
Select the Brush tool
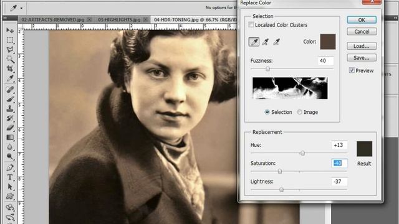[10, 99]
